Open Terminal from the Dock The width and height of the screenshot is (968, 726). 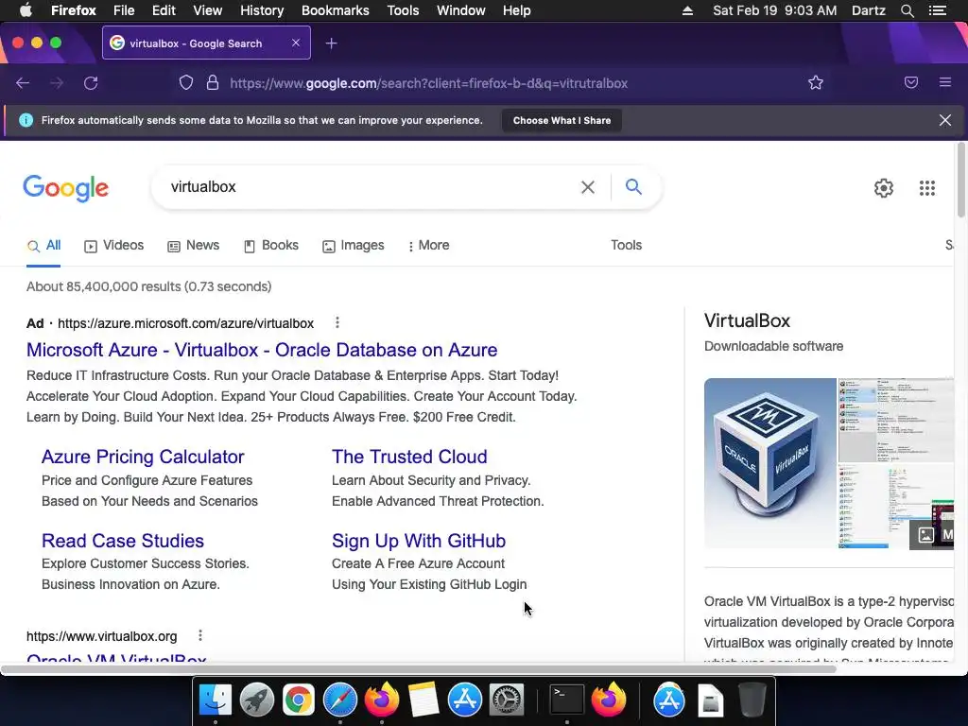click(567, 700)
